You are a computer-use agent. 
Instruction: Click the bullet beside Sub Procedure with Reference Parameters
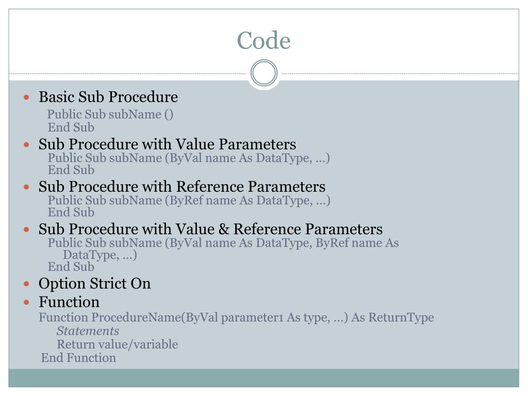tap(27, 187)
